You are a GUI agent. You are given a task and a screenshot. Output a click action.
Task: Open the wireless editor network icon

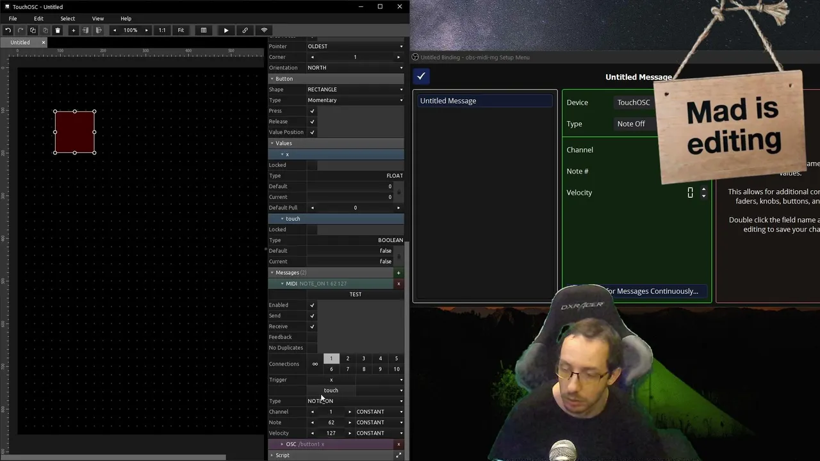pos(264,30)
